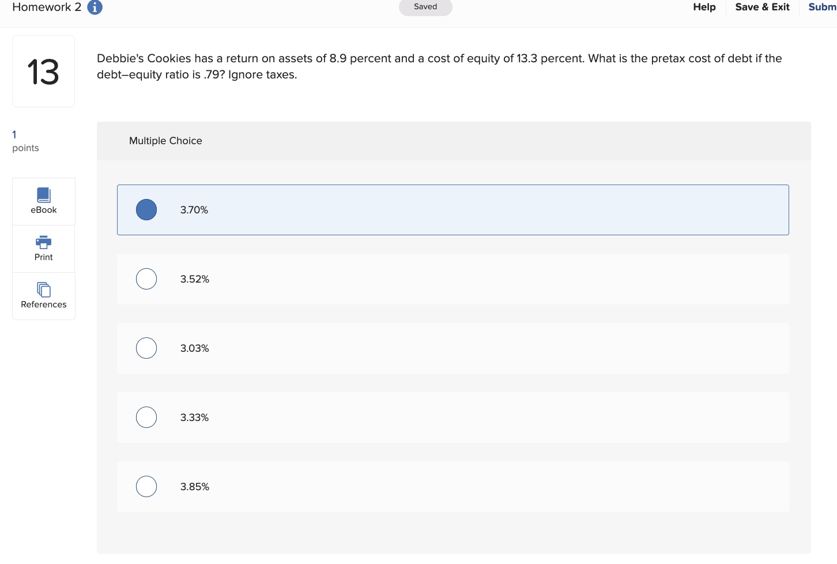Select the 3.52% radio button
Viewport: 837px width, 564px height.
146,279
